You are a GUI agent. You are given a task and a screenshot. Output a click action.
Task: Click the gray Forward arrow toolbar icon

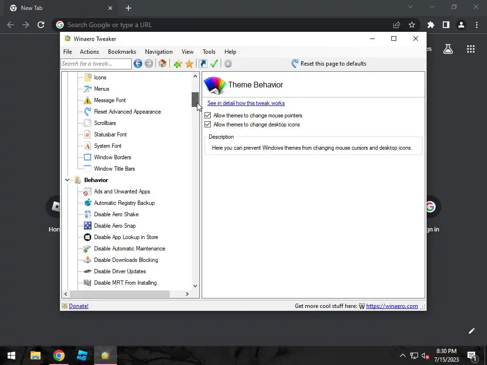point(149,64)
